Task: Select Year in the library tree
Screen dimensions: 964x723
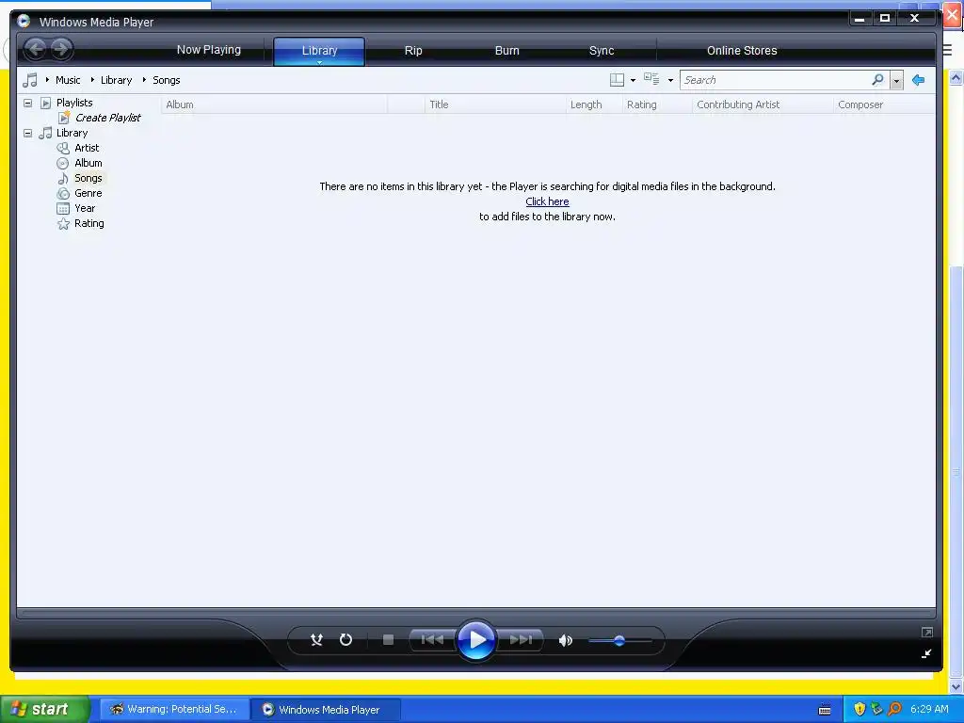Action: pos(85,208)
